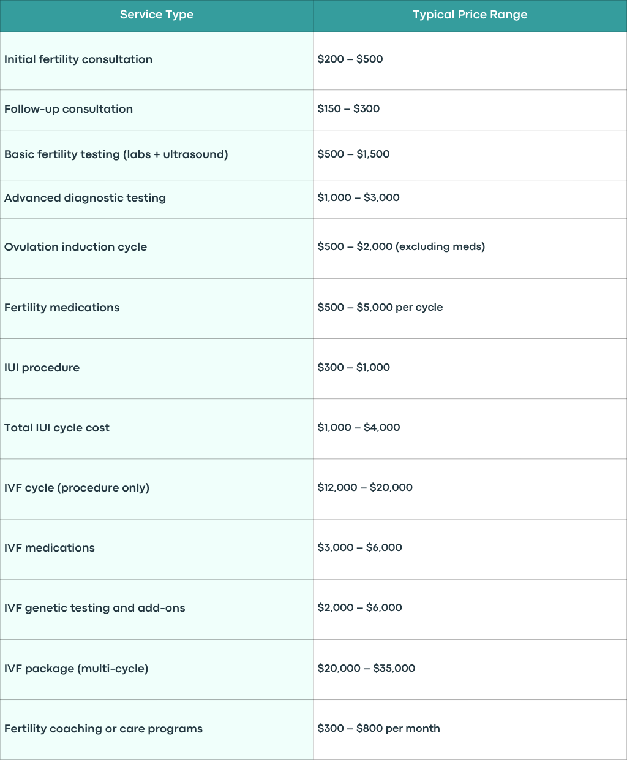
Task: Click the Typical Price Range column header
Action: pos(470,15)
